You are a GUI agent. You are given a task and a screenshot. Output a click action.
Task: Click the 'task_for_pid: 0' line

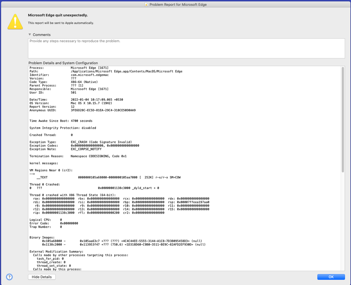click(x=50, y=259)
